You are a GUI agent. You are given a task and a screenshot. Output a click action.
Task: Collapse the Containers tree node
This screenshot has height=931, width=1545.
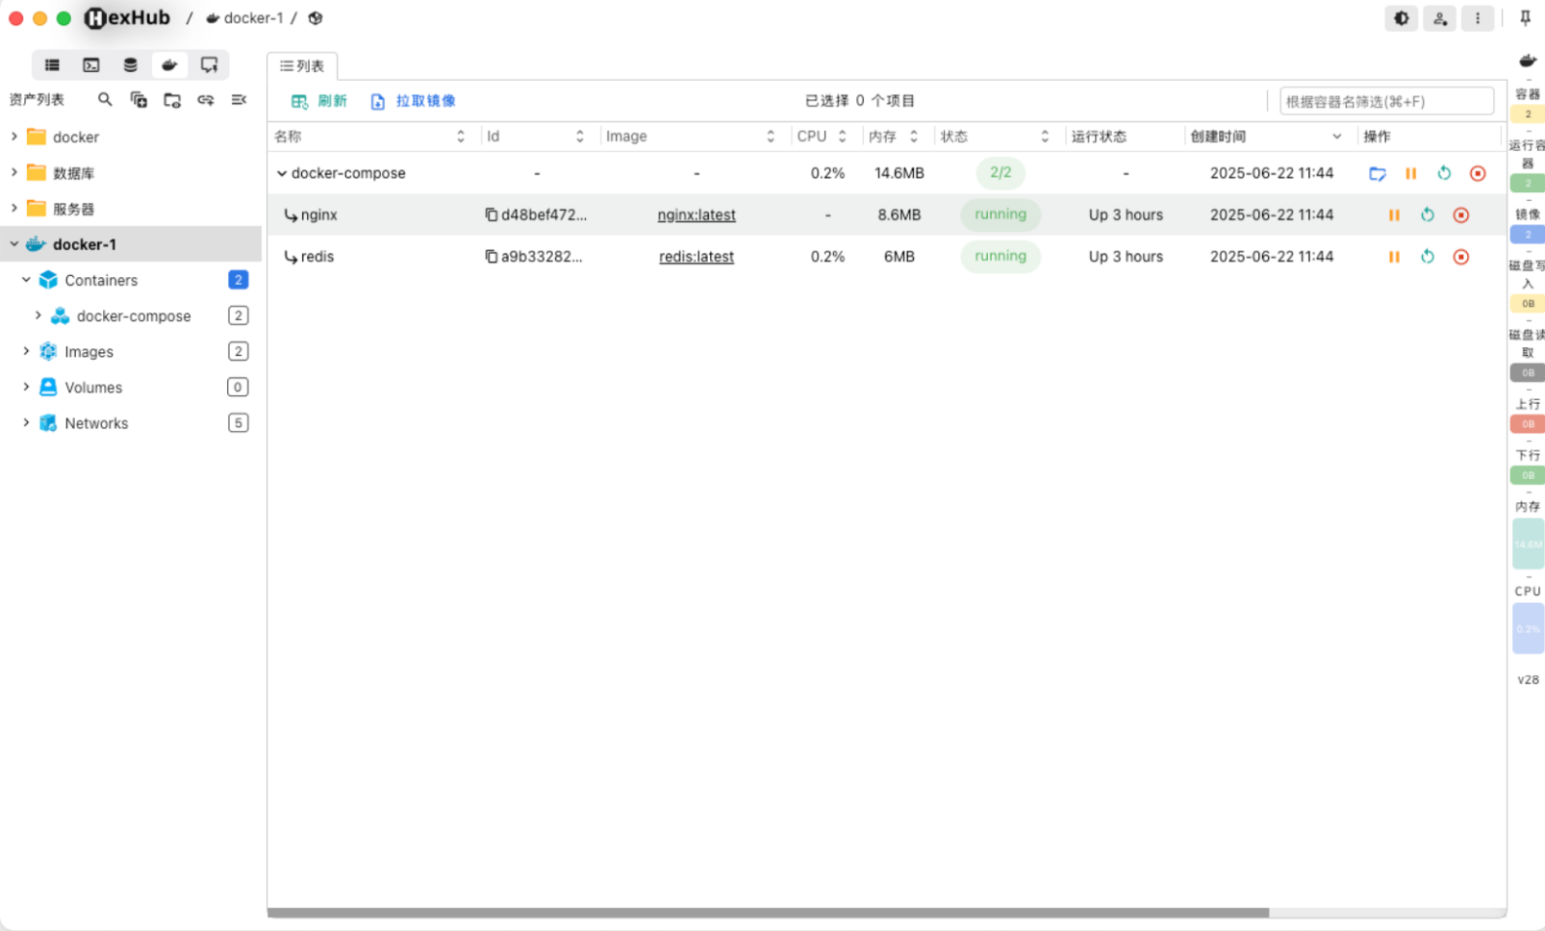pyautogui.click(x=26, y=280)
